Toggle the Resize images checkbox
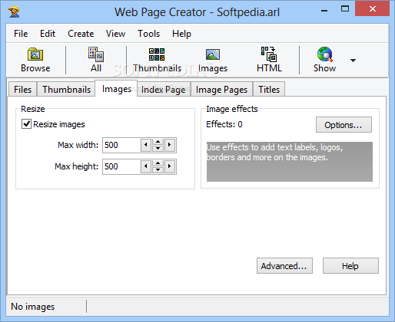This screenshot has height=322, width=395. click(x=26, y=124)
